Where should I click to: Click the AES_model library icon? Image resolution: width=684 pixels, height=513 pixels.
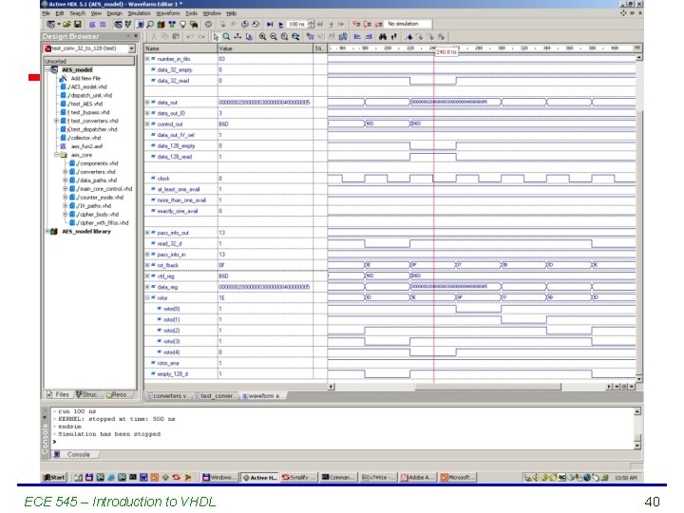[55, 231]
